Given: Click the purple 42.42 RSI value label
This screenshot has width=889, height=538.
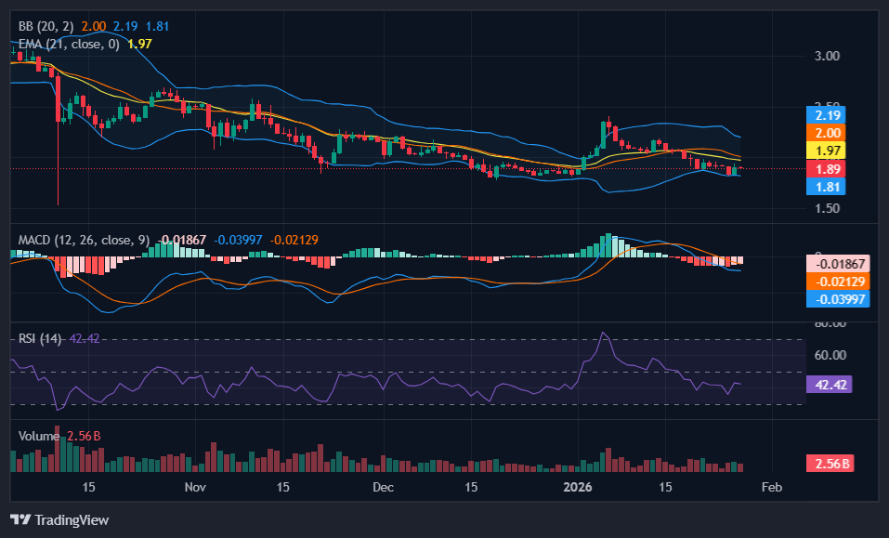Looking at the screenshot, I should (x=829, y=384).
